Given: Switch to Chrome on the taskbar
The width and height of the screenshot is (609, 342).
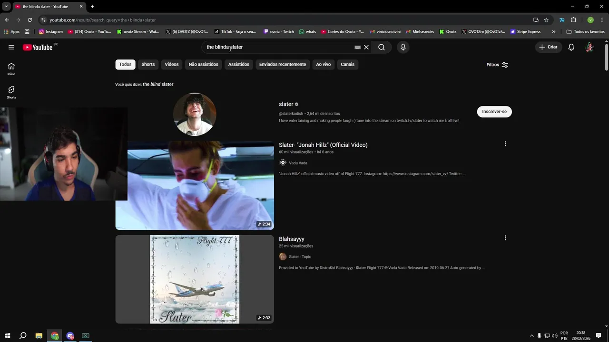Looking at the screenshot, I should [x=55, y=336].
